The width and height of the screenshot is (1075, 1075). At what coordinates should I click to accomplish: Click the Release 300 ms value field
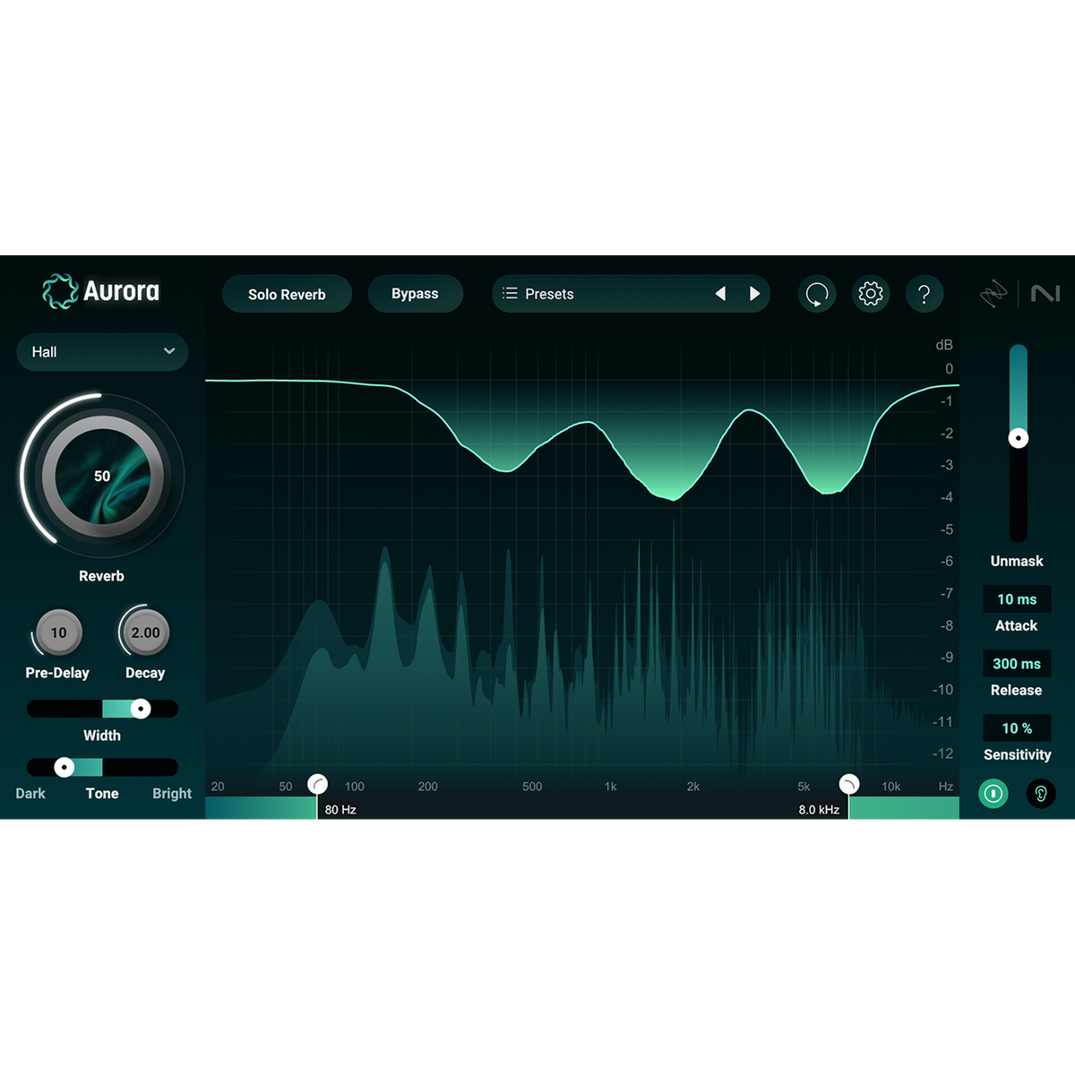click(1017, 664)
